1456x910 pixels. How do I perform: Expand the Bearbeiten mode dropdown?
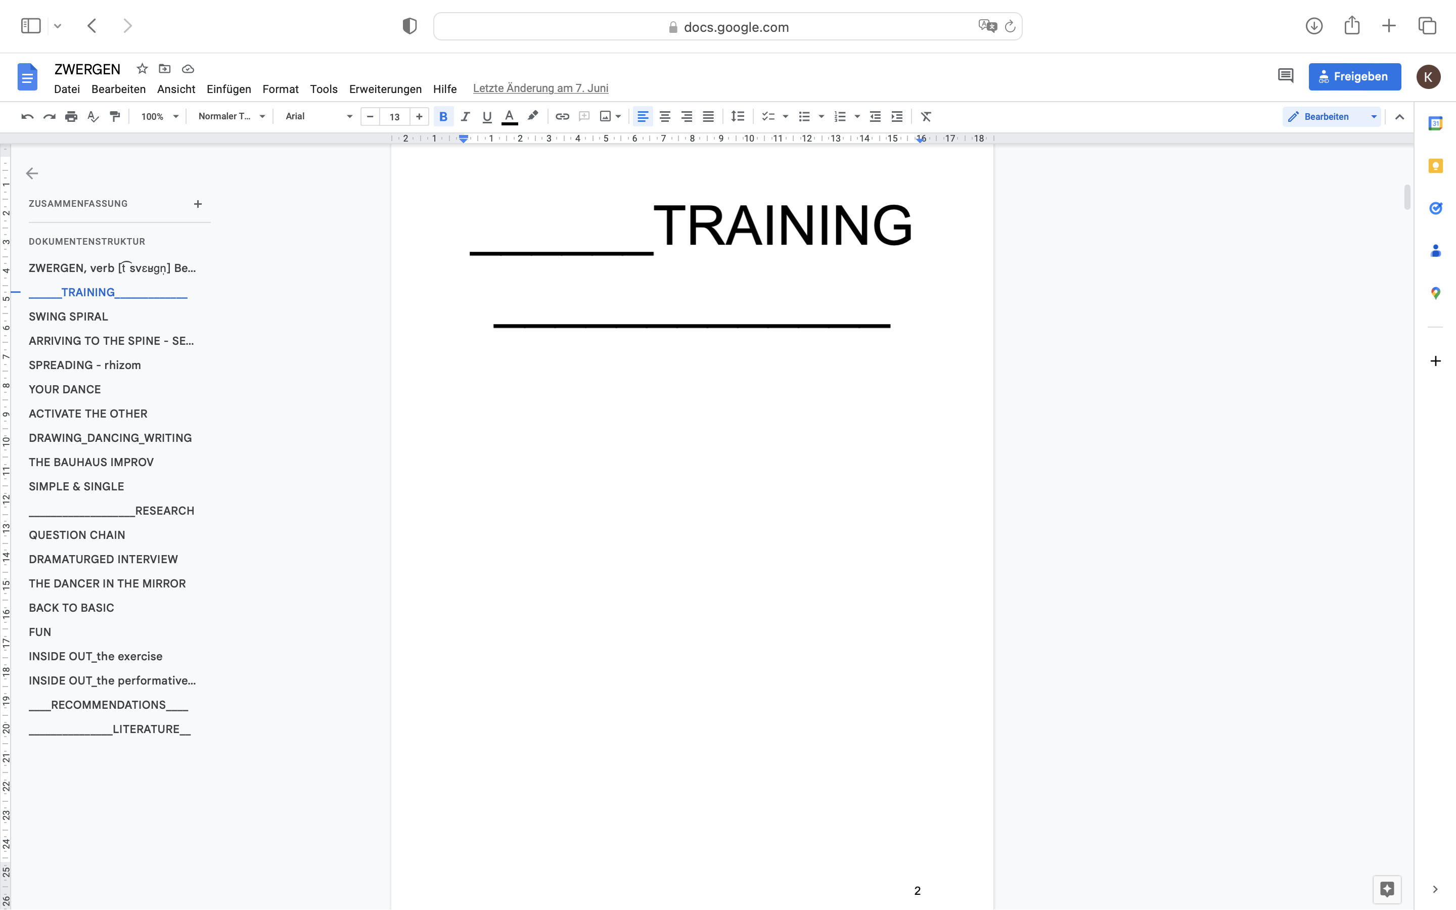point(1374,117)
